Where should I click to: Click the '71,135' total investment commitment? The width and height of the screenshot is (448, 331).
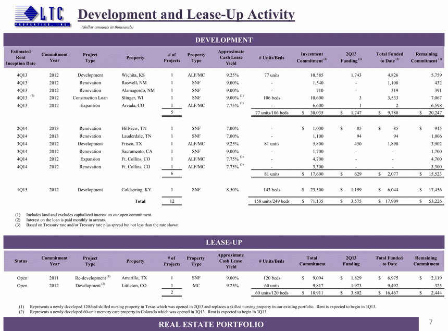317,201
